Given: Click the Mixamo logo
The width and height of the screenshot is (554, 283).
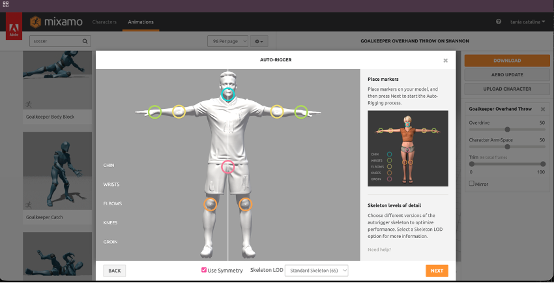Looking at the screenshot, I should coord(56,22).
